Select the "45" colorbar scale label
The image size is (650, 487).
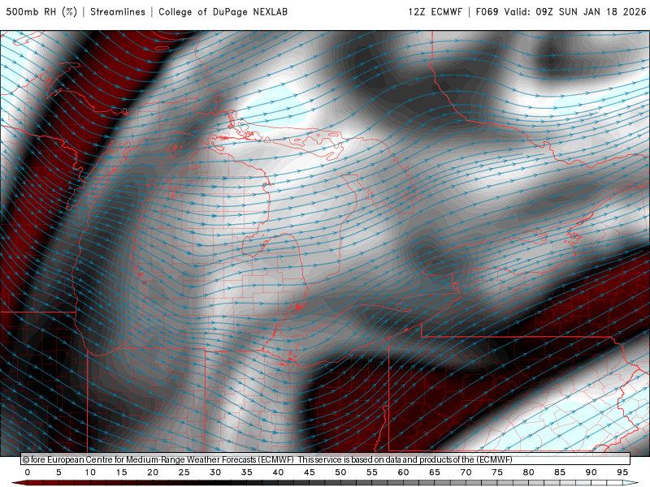pos(310,472)
